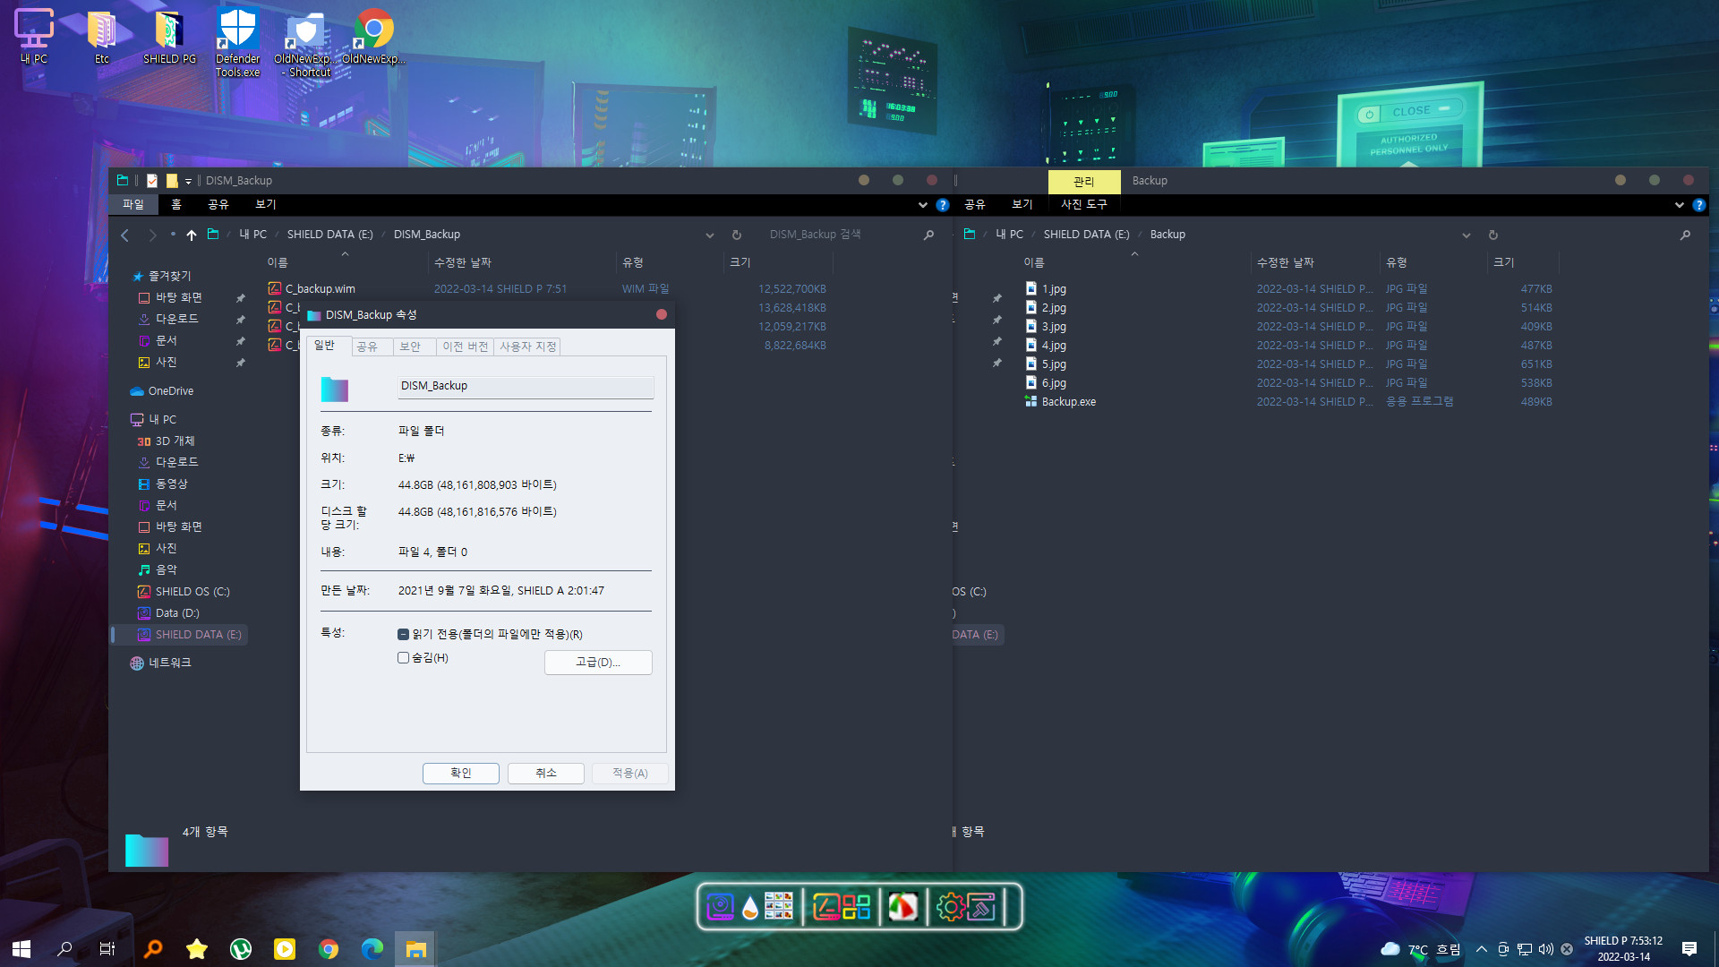Select 네트워크 in the navigation pane
1719x967 pixels.
(x=161, y=663)
